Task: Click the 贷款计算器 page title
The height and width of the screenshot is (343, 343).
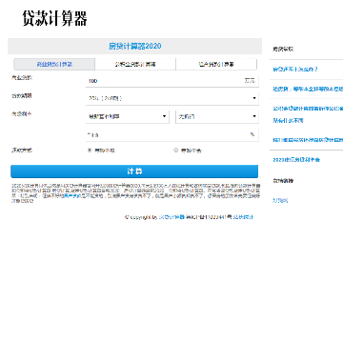Action: [54, 18]
